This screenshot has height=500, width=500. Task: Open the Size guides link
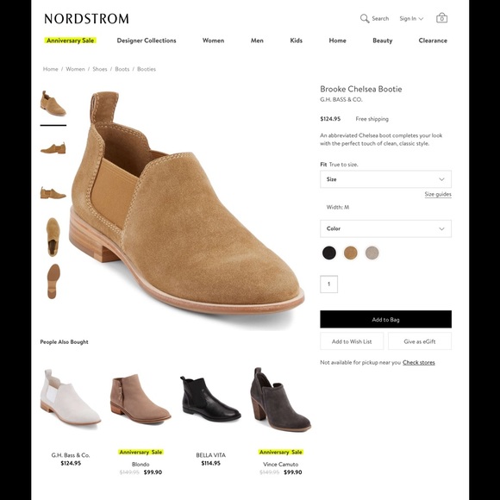point(438,194)
